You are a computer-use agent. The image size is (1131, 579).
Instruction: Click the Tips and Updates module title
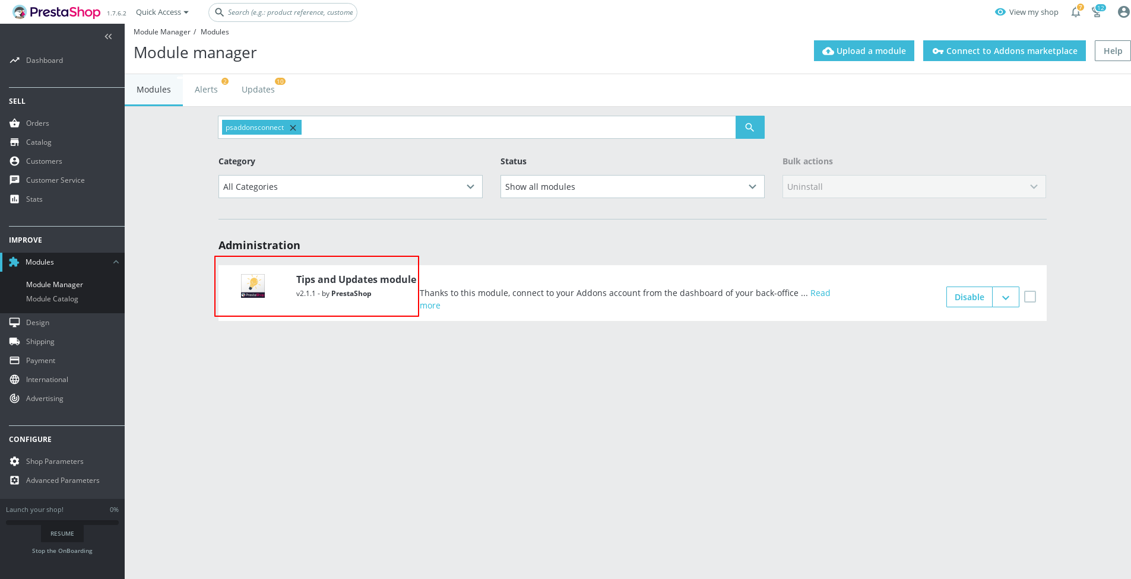(x=356, y=279)
